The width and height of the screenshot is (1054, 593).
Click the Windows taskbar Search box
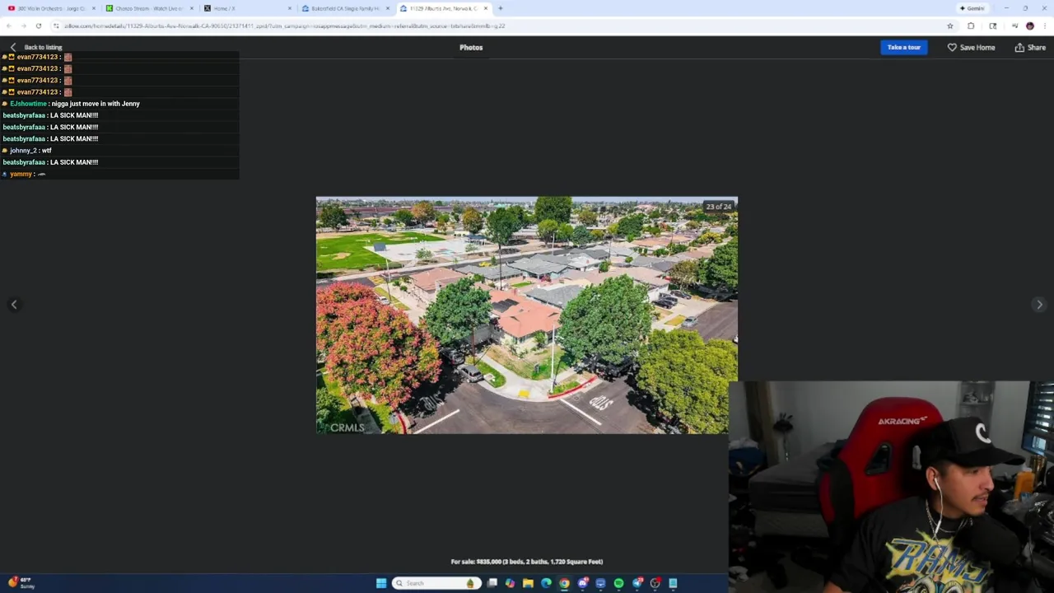[436, 583]
